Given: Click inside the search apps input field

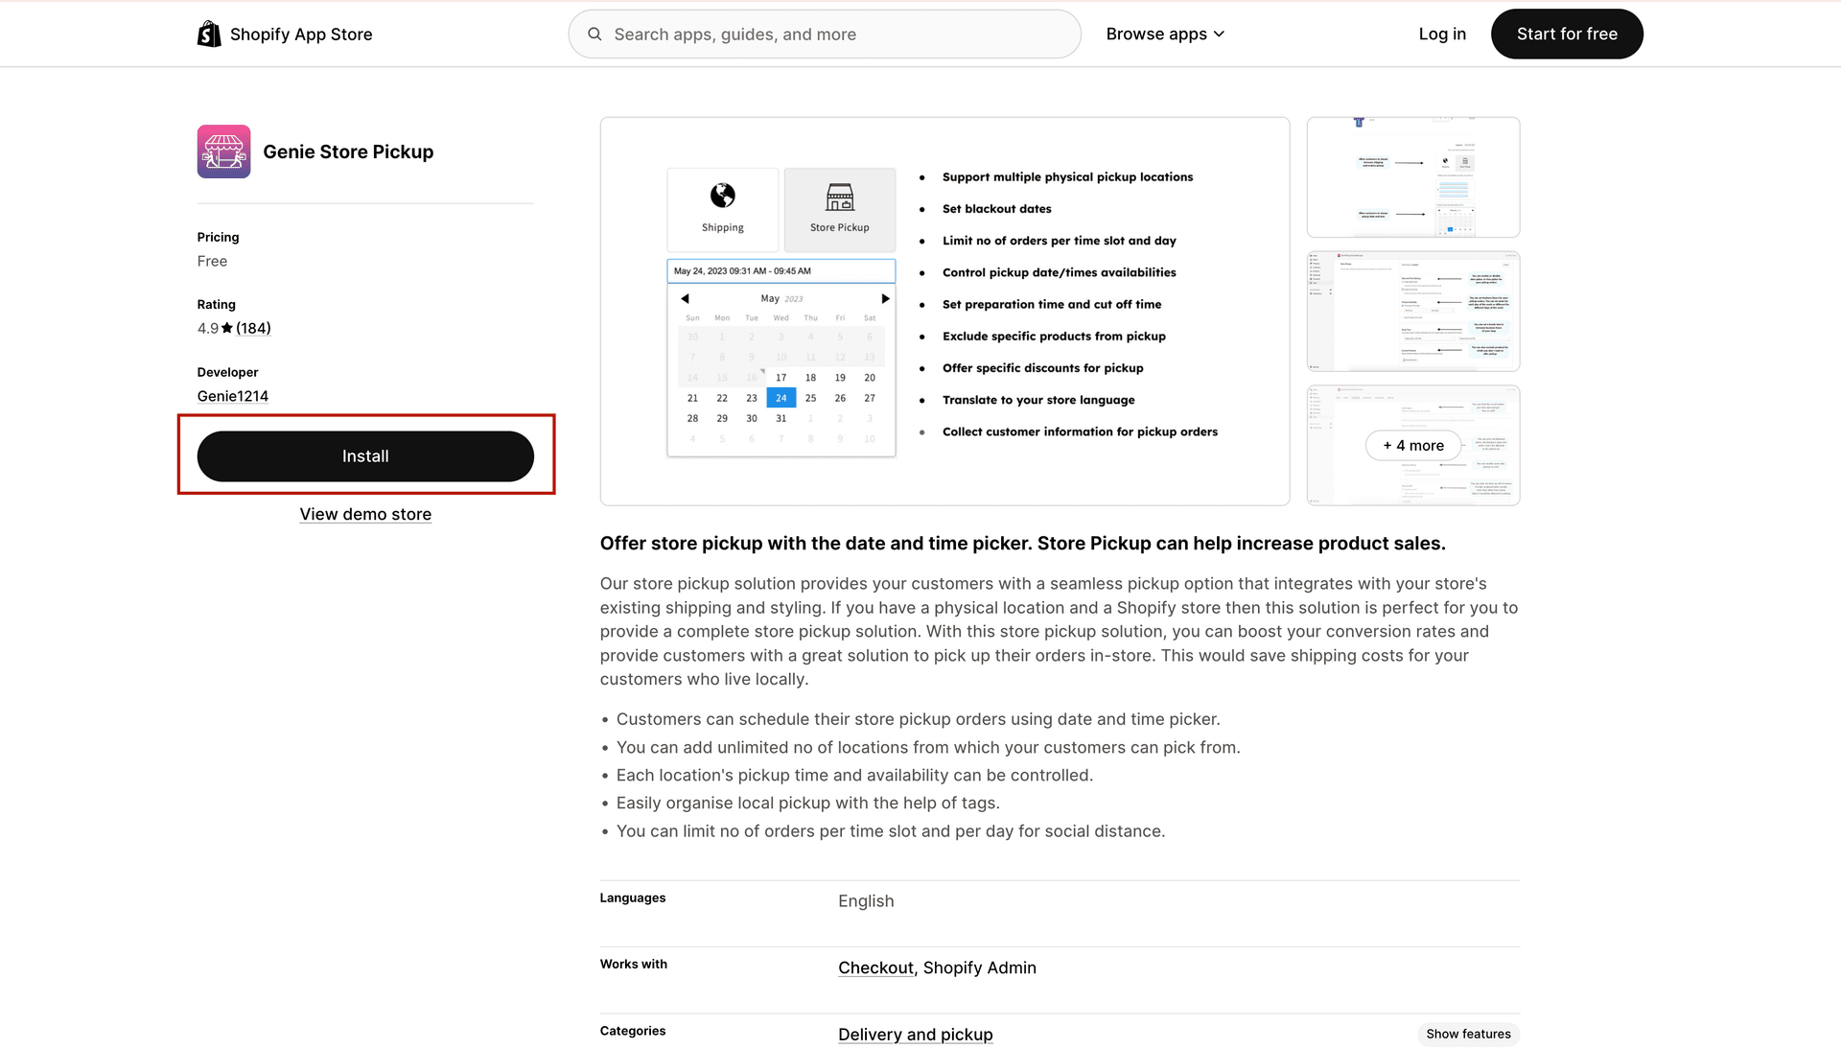Looking at the screenshot, I should click(825, 34).
